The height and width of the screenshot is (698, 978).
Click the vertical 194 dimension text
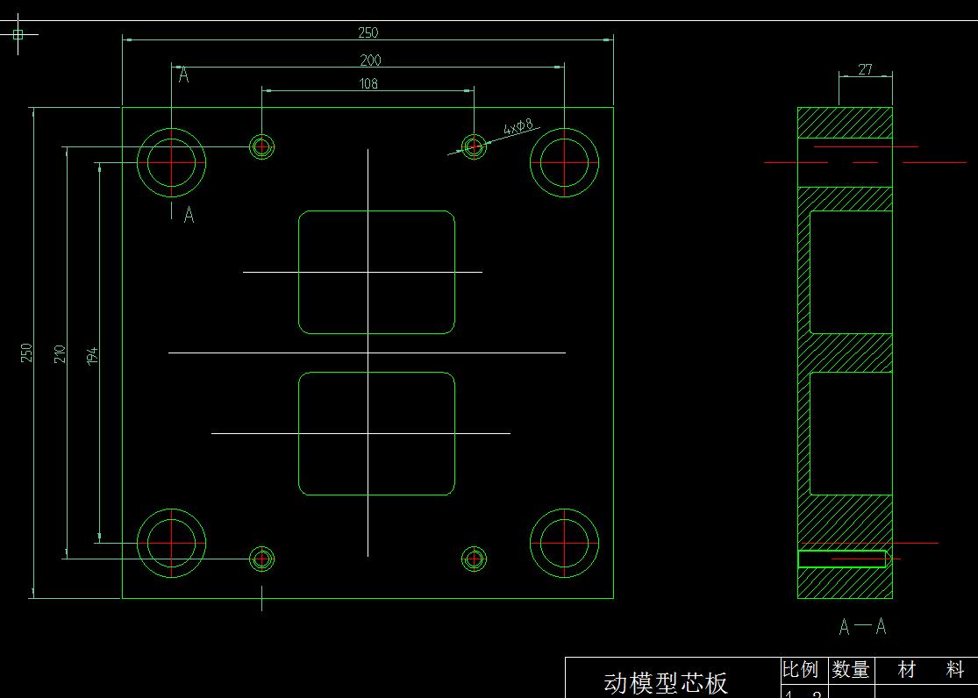(x=92, y=356)
